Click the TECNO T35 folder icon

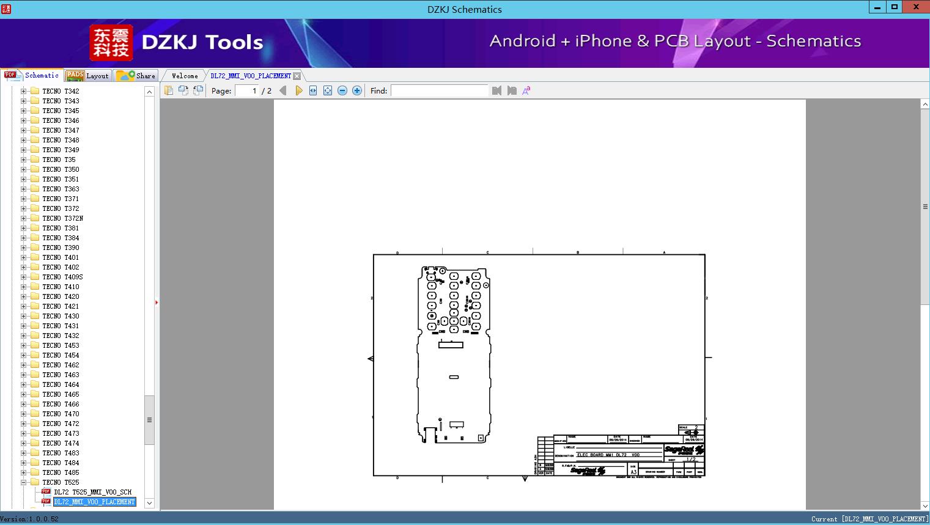[35, 160]
